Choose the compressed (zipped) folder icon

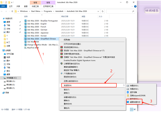pyautogui.click(x=127, y=95)
